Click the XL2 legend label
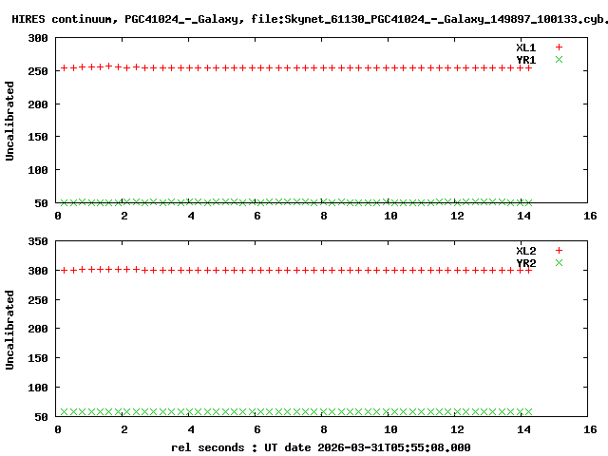Screen dimensions: 608x456 click(525, 251)
